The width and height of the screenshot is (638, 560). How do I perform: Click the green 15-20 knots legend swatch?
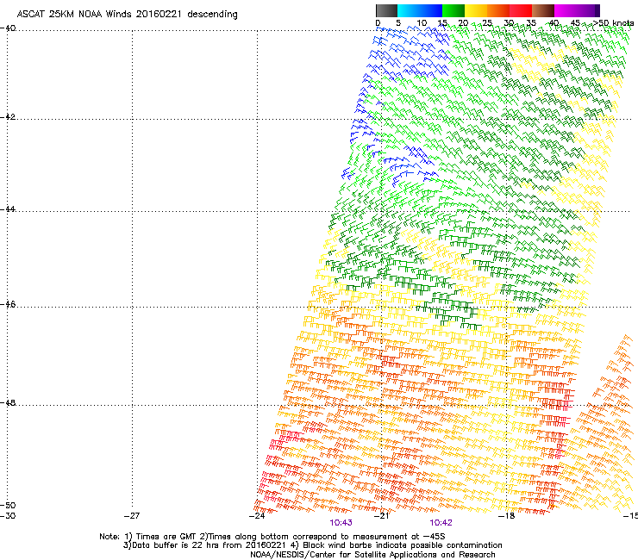pyautogui.click(x=453, y=10)
